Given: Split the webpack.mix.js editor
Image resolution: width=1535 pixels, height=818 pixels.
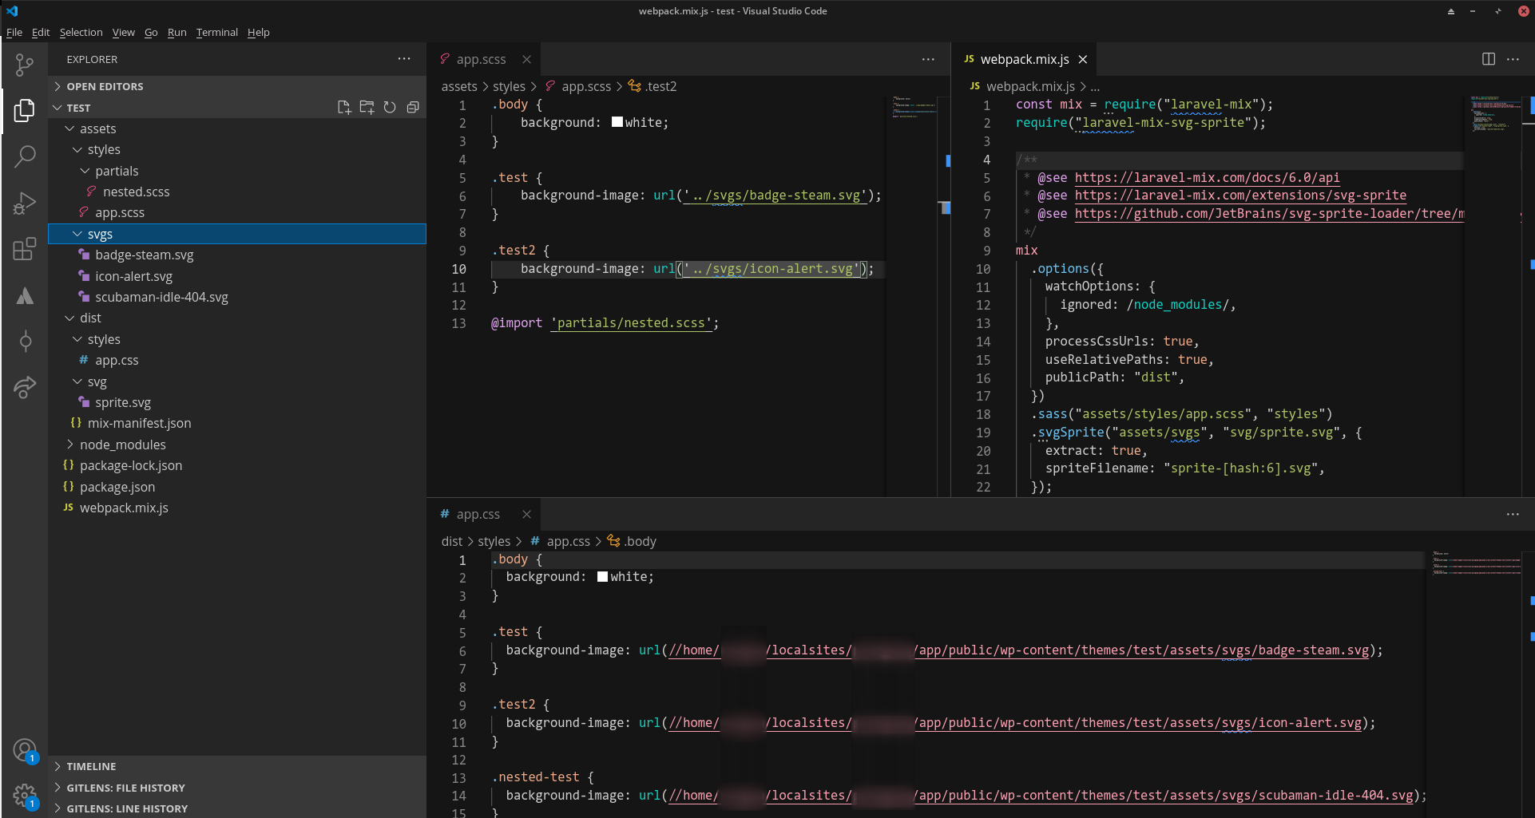Looking at the screenshot, I should (x=1488, y=59).
